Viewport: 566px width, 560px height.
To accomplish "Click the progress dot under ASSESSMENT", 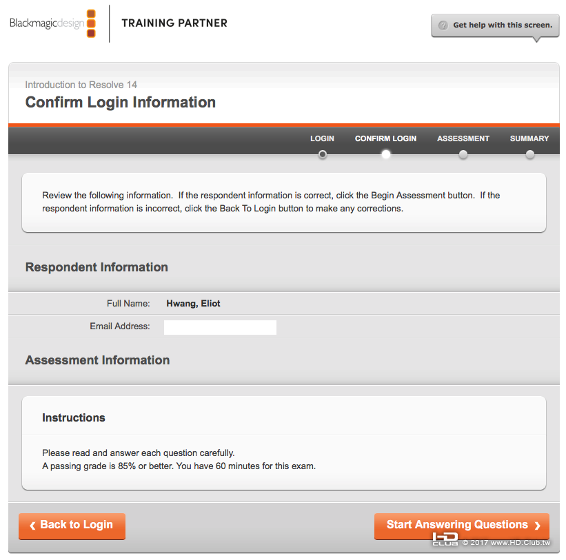I will pyautogui.click(x=463, y=154).
